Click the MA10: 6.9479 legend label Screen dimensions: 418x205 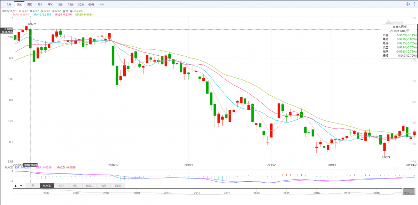click(x=42, y=14)
